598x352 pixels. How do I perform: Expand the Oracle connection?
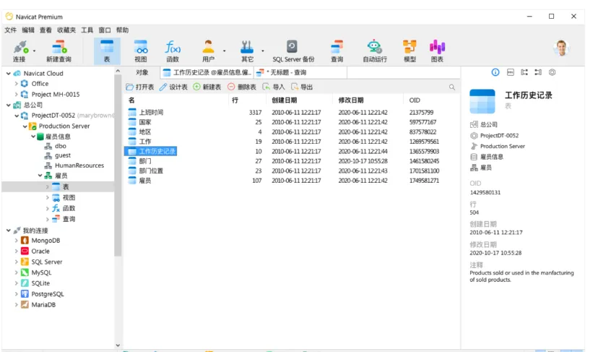[x=16, y=252]
